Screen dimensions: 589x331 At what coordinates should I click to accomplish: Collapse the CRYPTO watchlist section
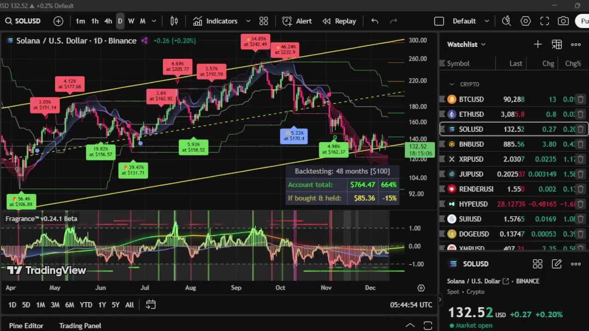[x=452, y=84]
